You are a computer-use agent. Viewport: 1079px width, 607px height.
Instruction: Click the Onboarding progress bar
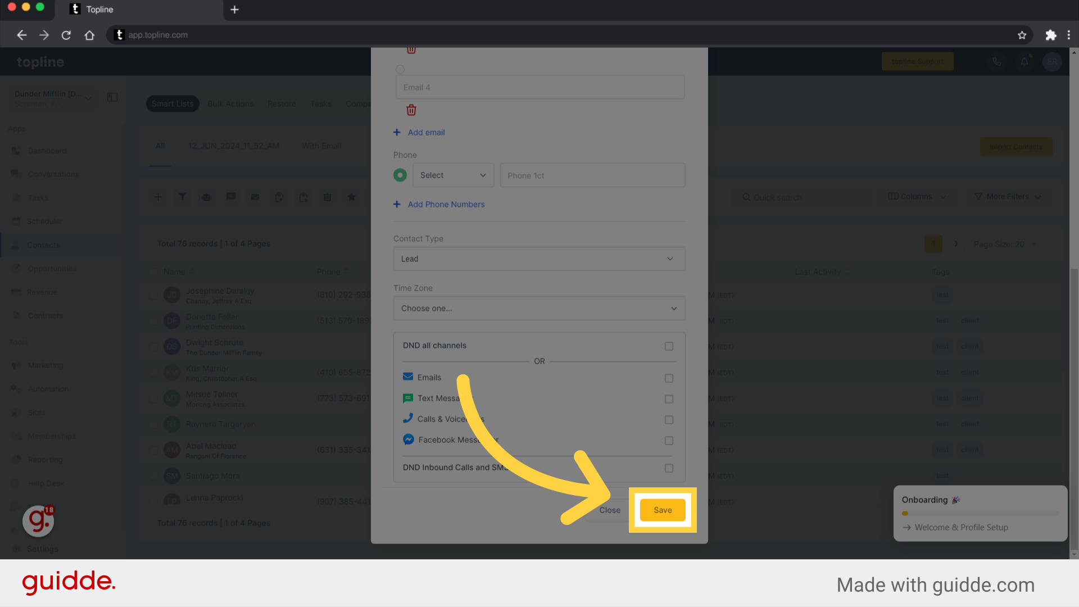[x=980, y=514]
